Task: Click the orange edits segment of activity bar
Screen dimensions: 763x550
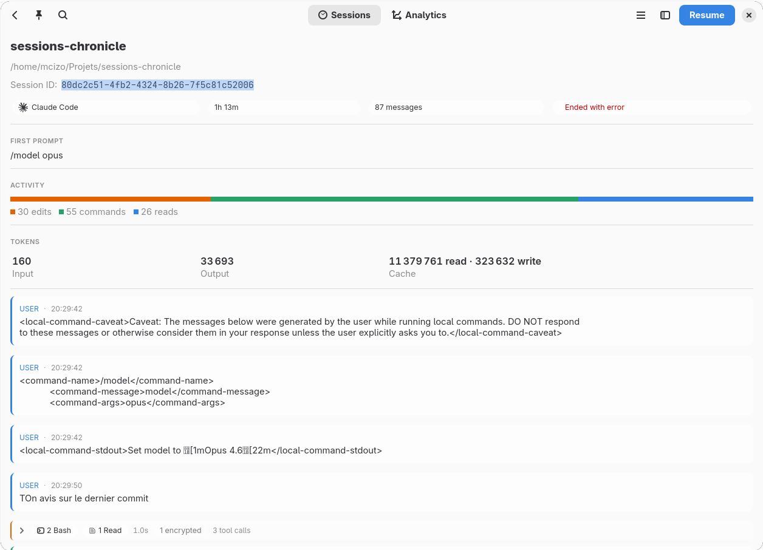Action: pos(111,199)
